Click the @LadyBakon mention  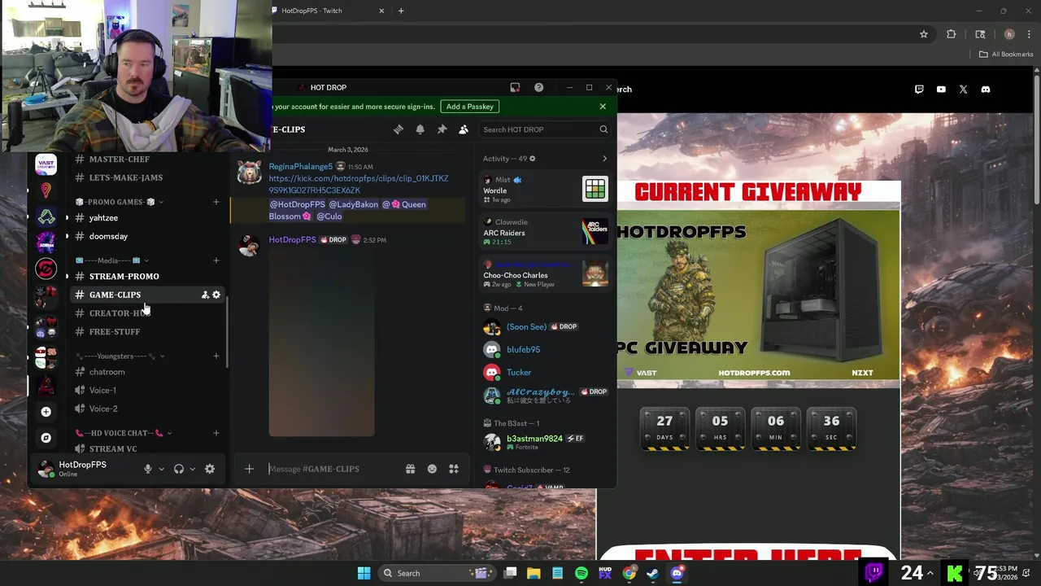click(x=353, y=204)
